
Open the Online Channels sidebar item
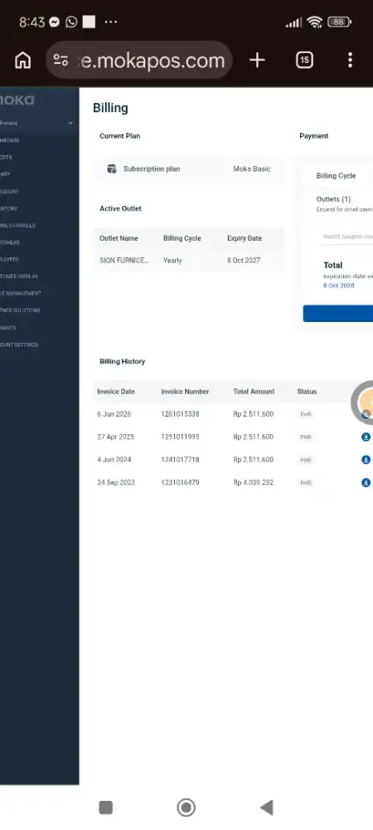pos(17,226)
